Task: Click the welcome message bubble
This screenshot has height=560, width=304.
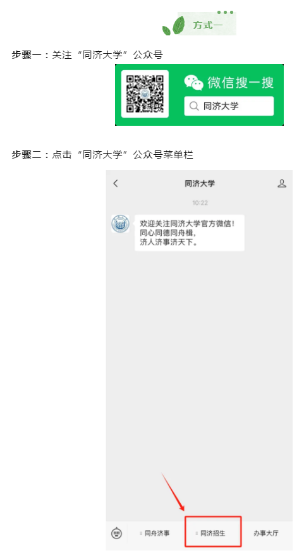Action: point(190,233)
